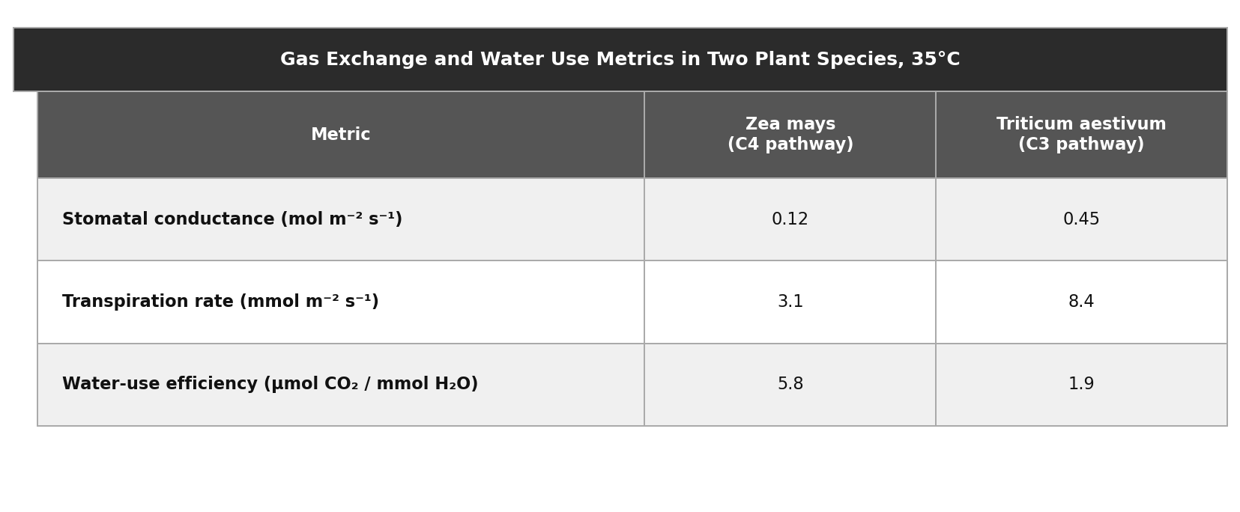Select the 3.1 transpiration rate cell

click(x=790, y=302)
